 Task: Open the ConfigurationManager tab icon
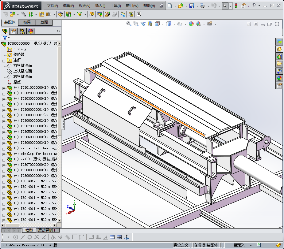pos(22,31)
